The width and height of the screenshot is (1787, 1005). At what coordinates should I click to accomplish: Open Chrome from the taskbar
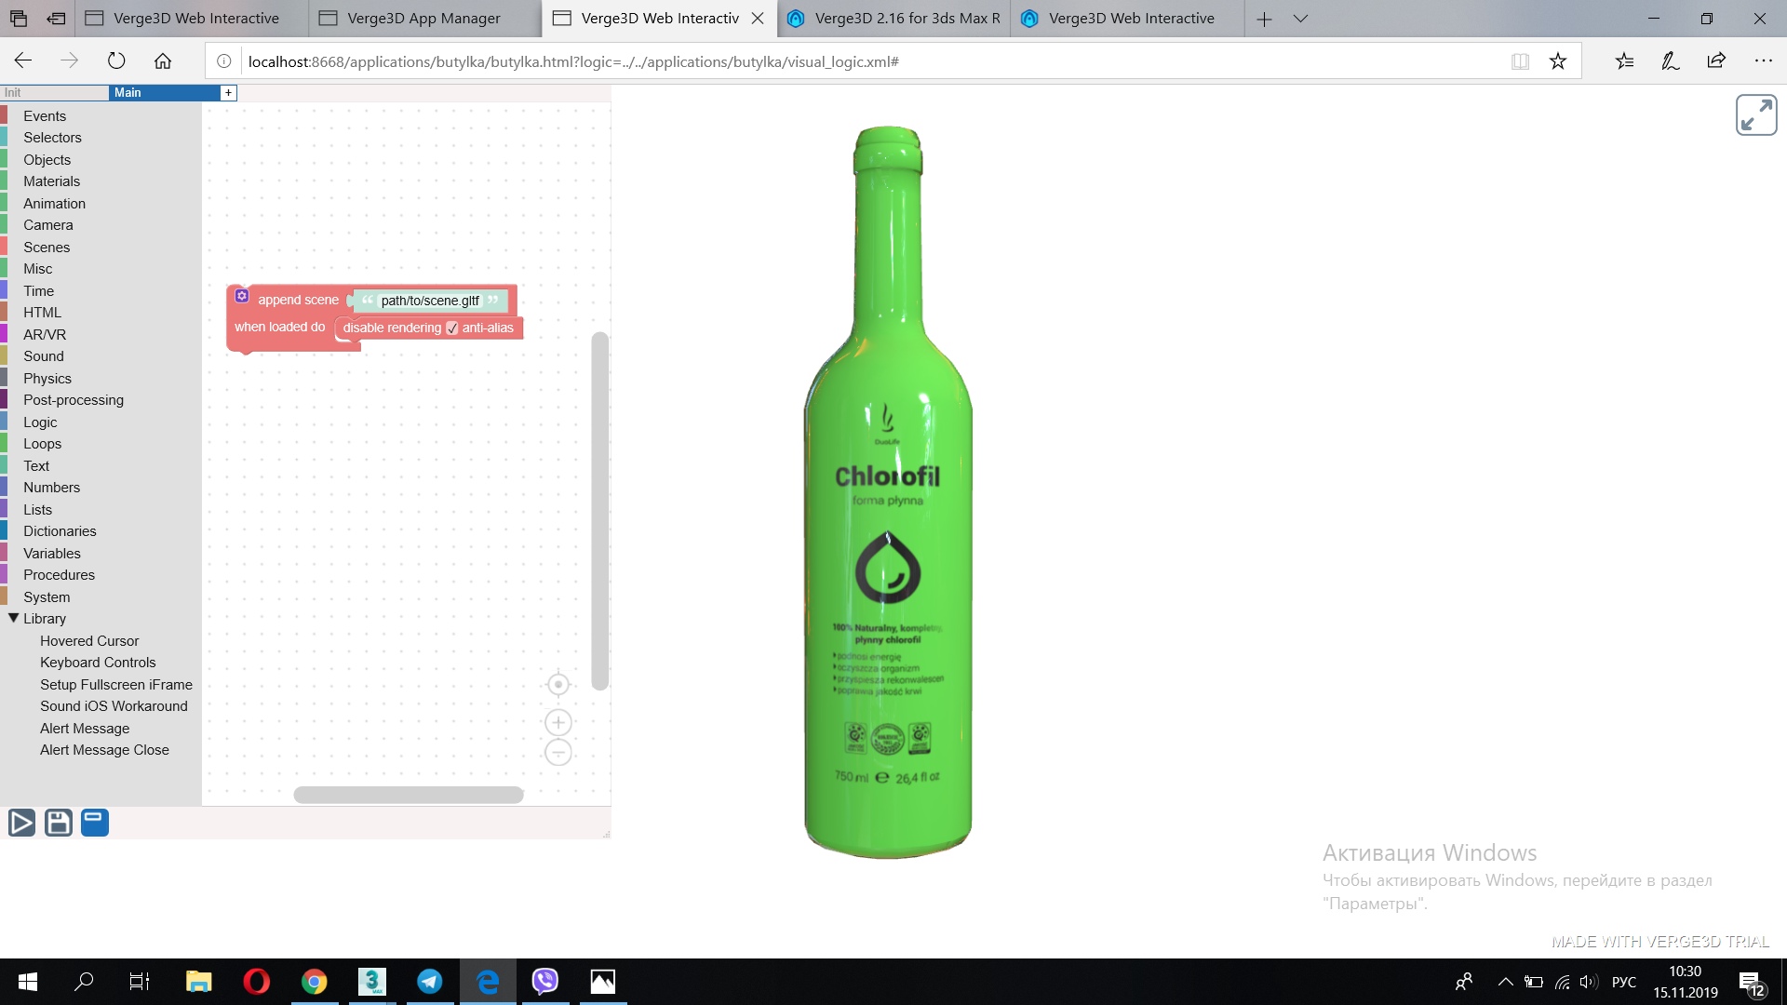tap(315, 982)
